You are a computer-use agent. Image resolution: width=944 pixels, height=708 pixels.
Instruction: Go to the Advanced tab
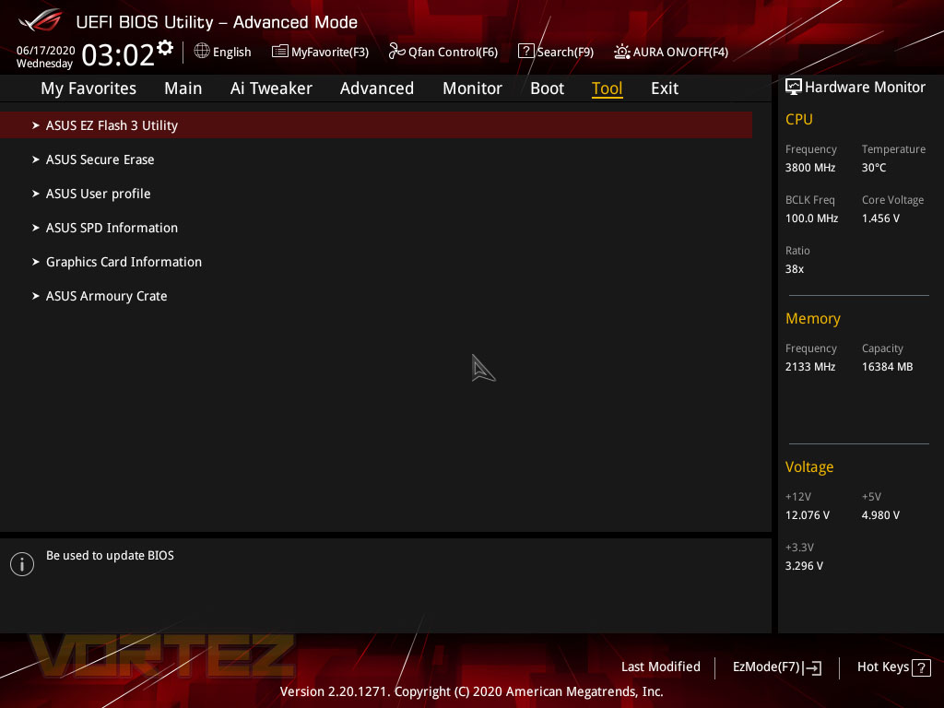[x=377, y=88]
